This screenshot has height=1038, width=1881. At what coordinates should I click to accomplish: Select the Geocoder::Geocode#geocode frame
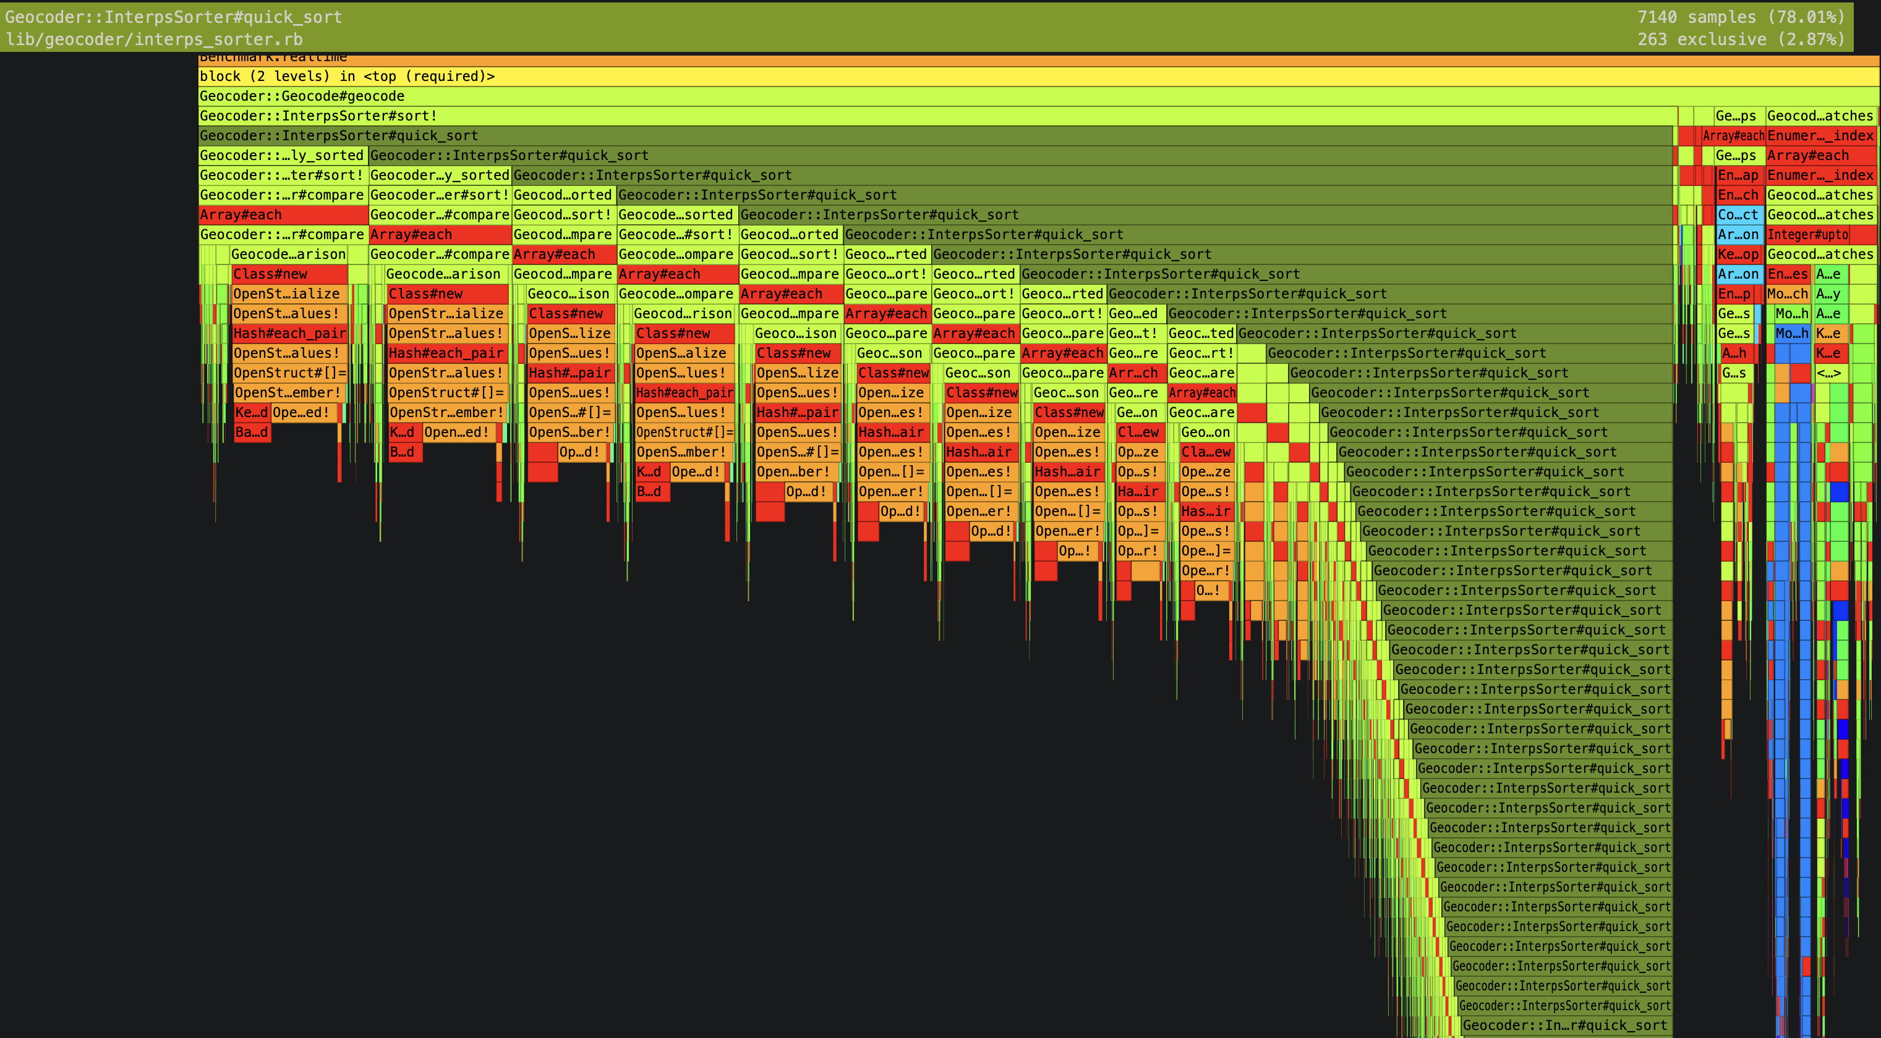point(1038,96)
